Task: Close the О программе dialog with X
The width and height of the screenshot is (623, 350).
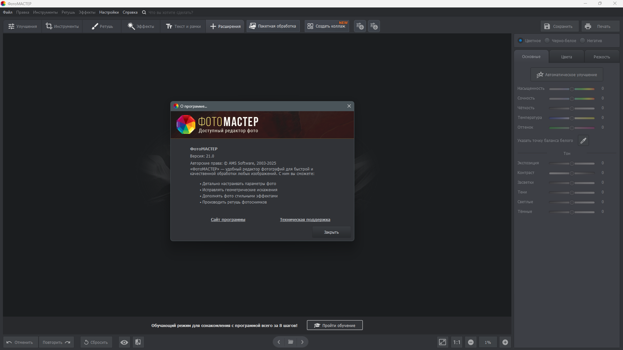Action: (x=349, y=106)
